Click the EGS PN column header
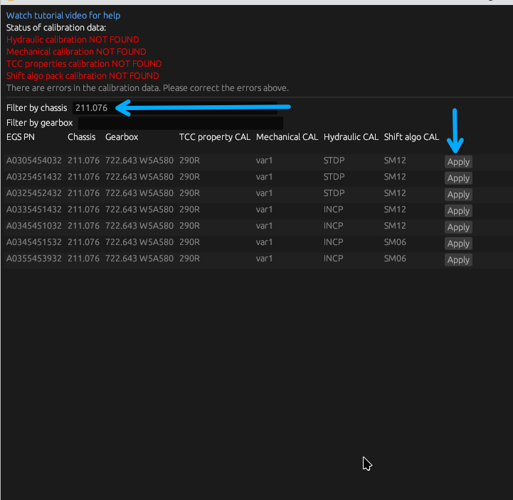This screenshot has height=500, width=513. pyautogui.click(x=20, y=137)
